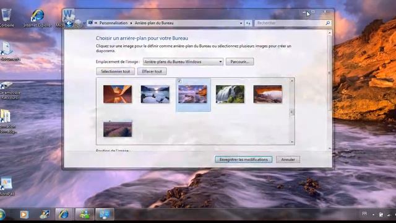Click the grey forward navigation arrow

click(x=78, y=24)
